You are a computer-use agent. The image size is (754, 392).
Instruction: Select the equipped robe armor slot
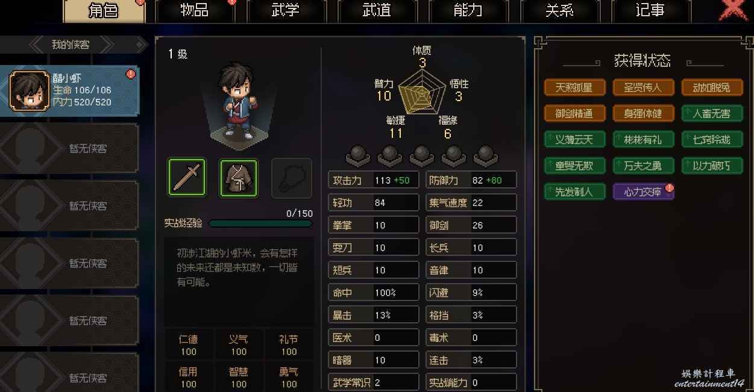[239, 178]
